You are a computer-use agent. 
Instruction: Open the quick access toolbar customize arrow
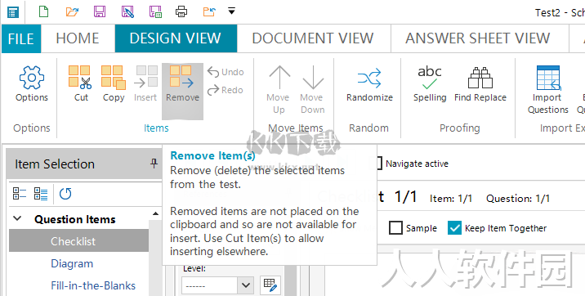coord(231,11)
